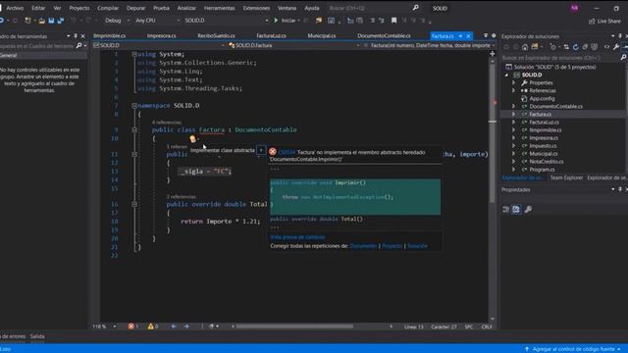Switch to the Municipal.cs tab
This screenshot has width=628, height=353.
click(322, 35)
